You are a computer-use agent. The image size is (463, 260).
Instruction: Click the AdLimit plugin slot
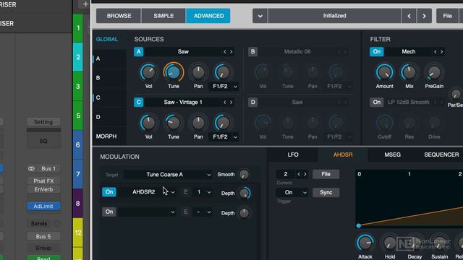pyautogui.click(x=43, y=207)
